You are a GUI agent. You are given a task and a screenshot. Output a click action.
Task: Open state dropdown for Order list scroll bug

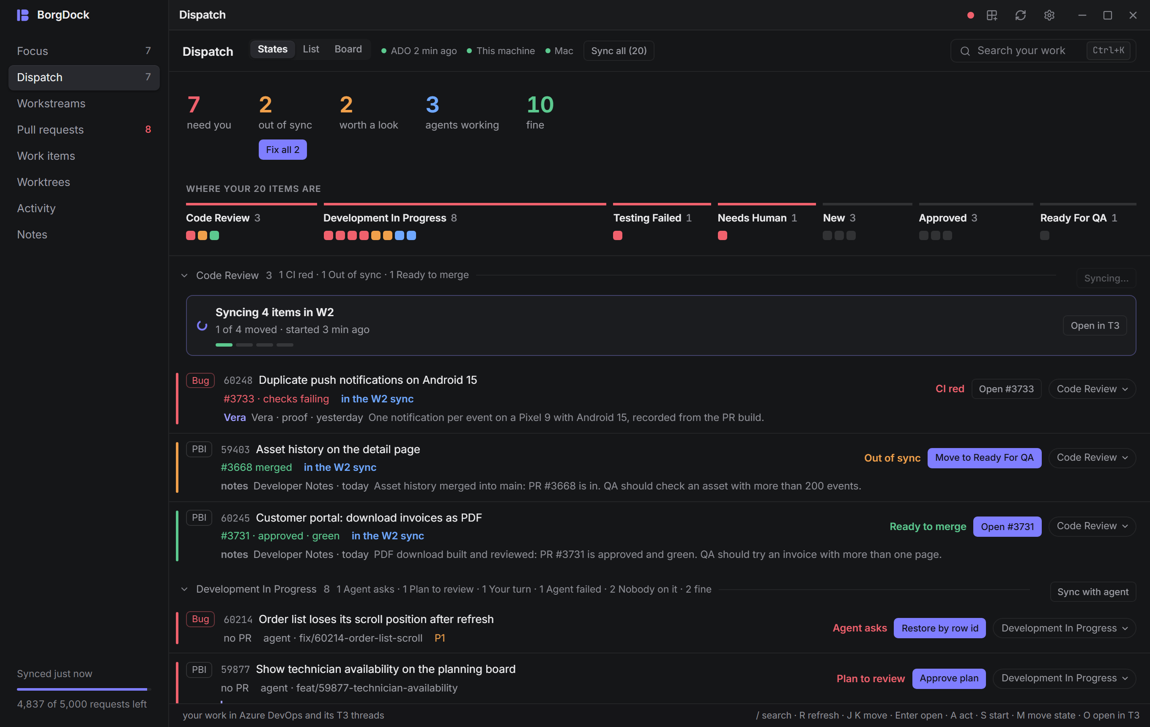pos(1065,628)
